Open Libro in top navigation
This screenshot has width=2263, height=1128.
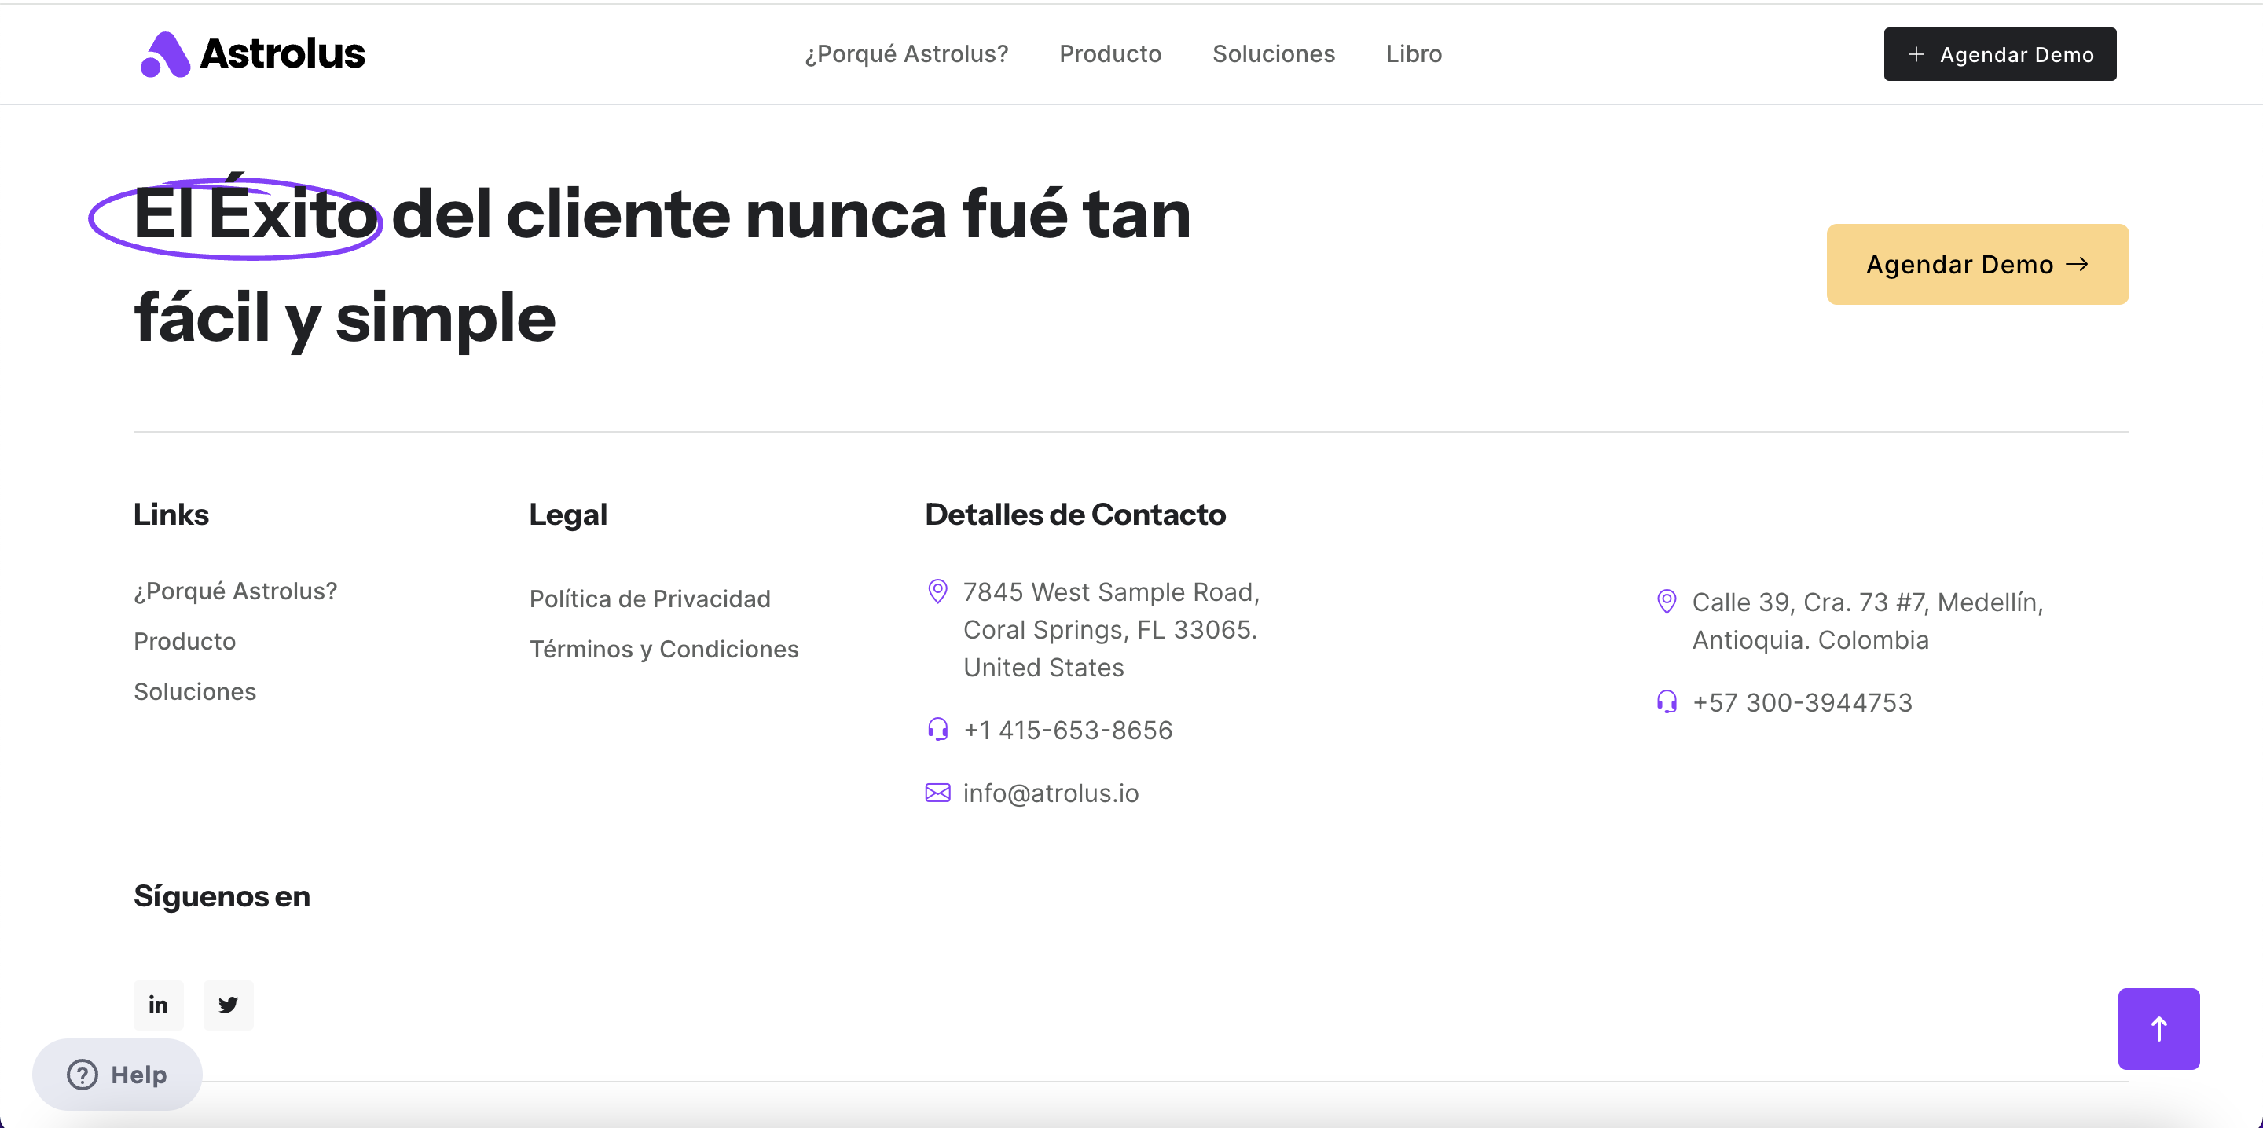(1414, 54)
